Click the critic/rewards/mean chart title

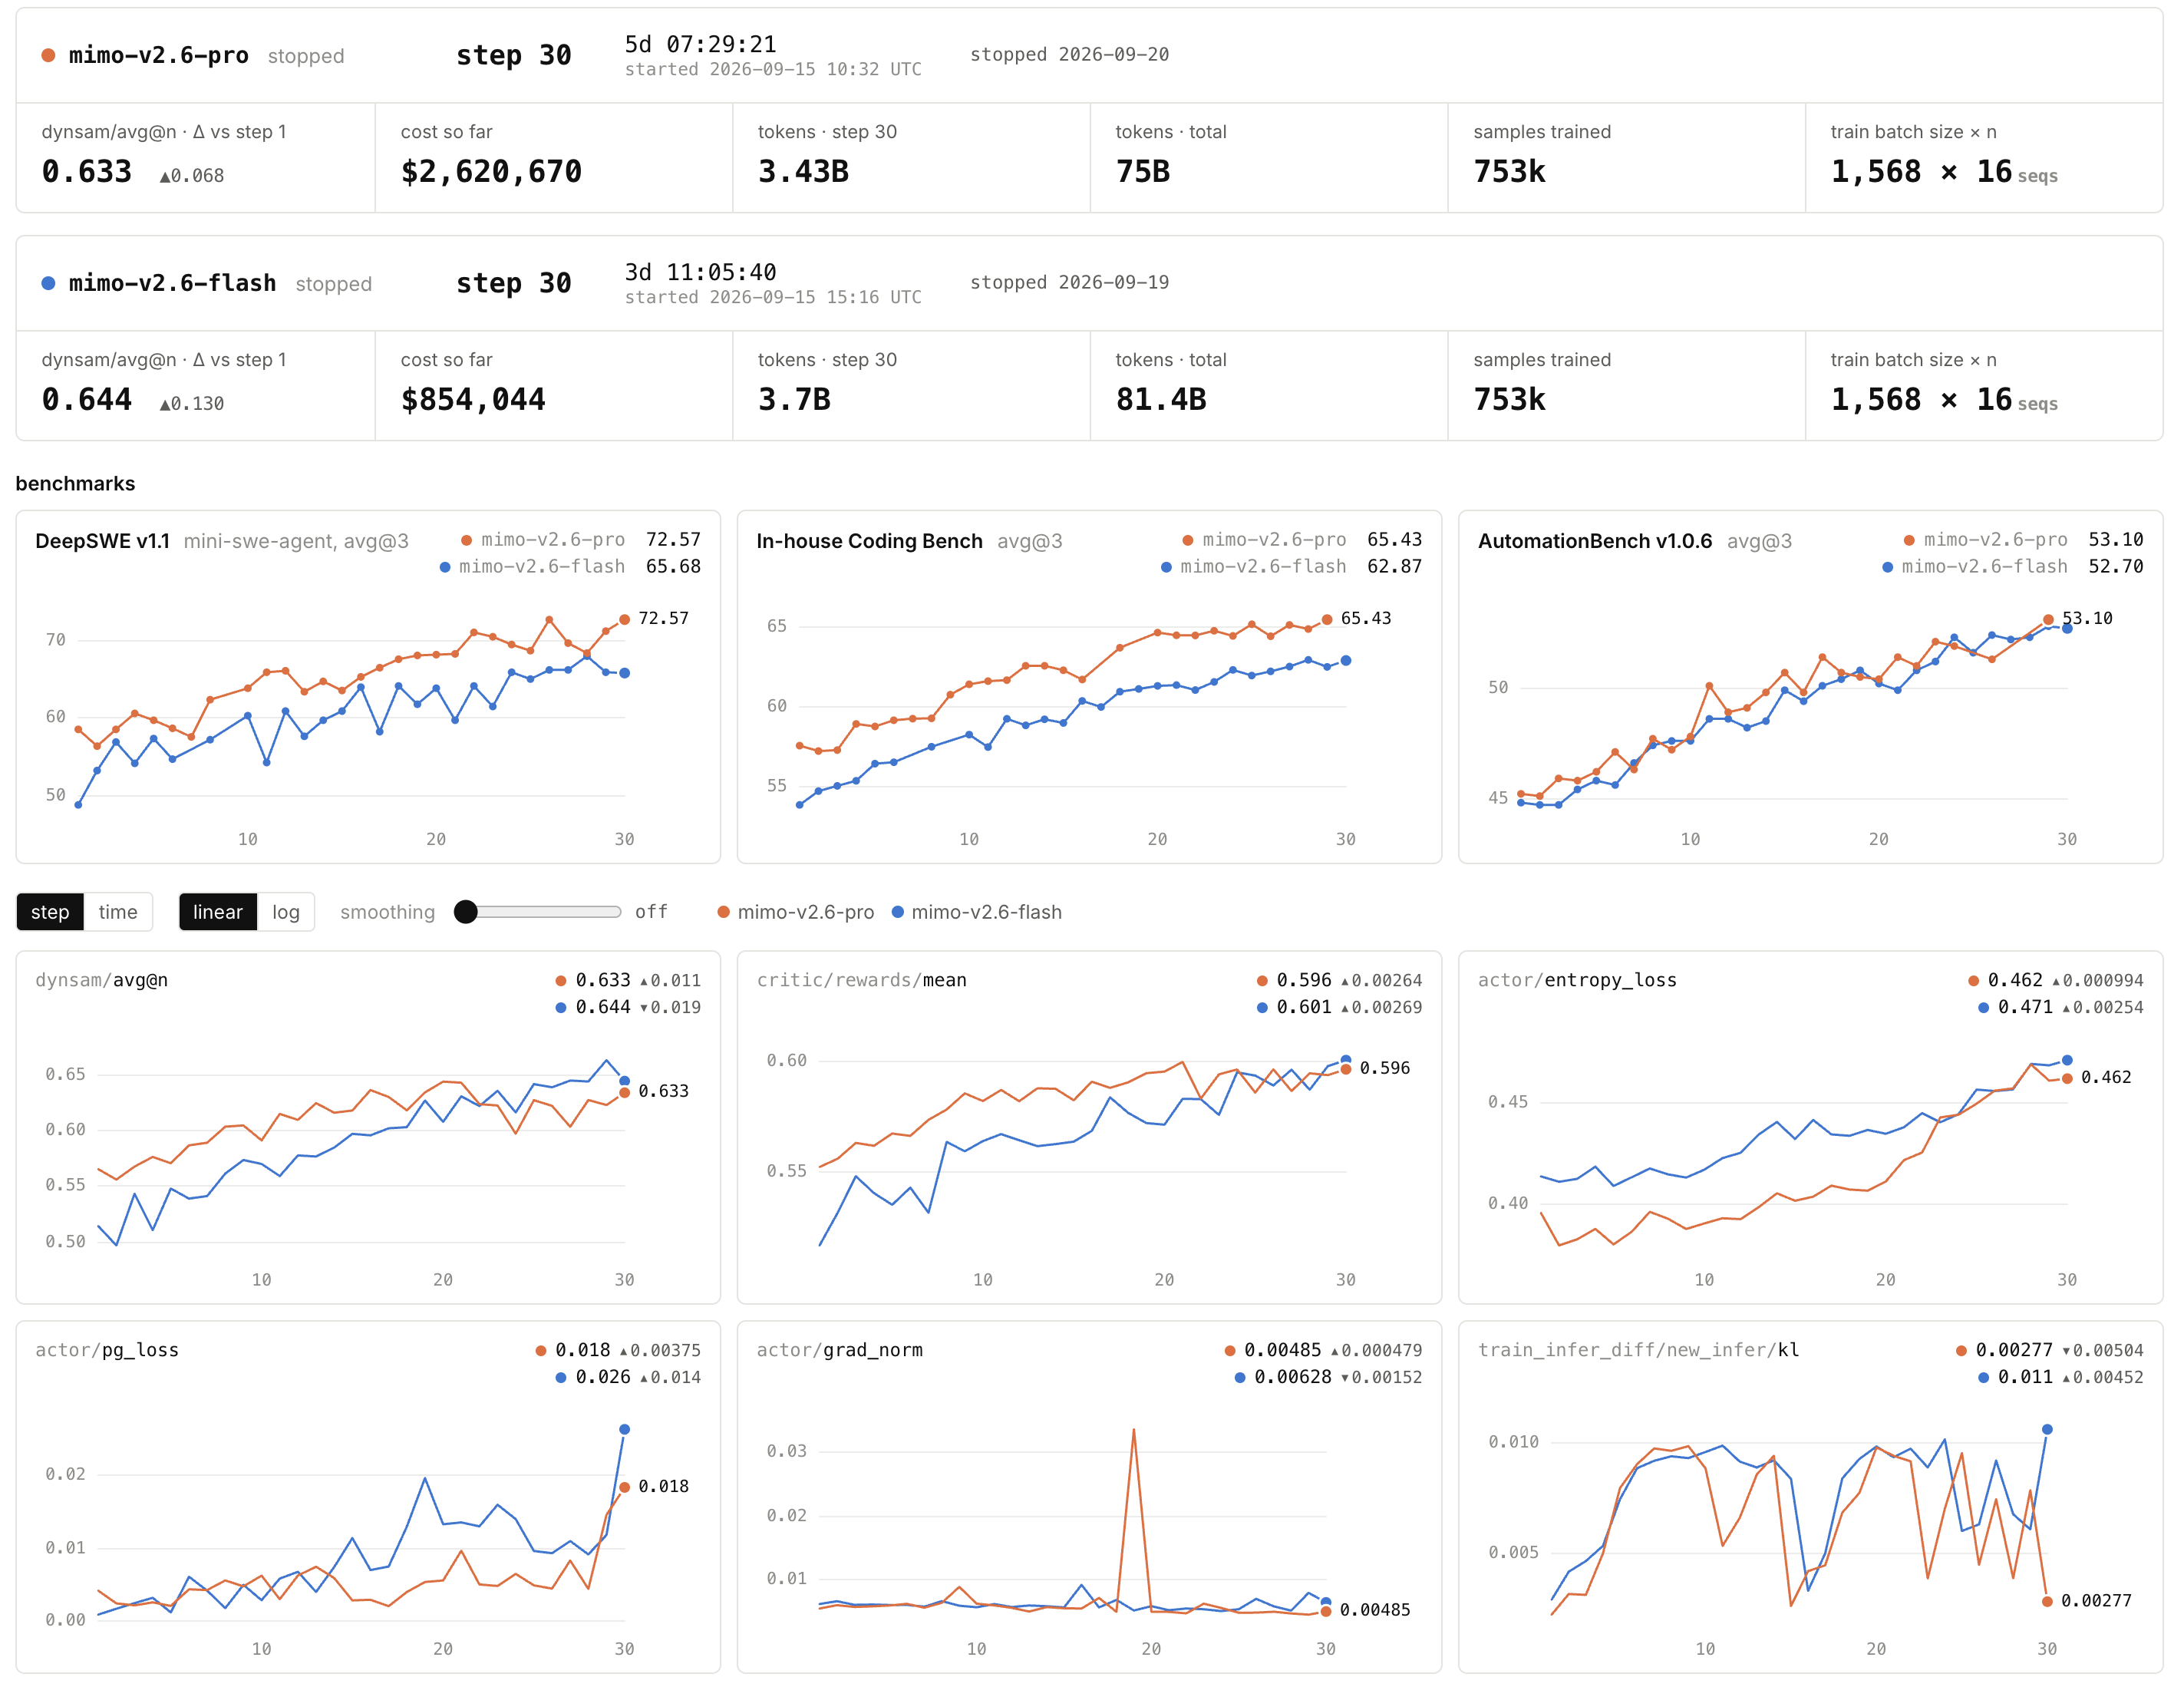point(861,980)
